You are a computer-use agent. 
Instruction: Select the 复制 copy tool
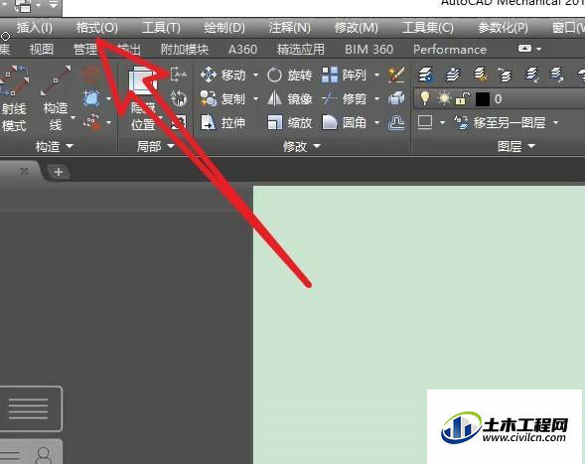(x=223, y=99)
